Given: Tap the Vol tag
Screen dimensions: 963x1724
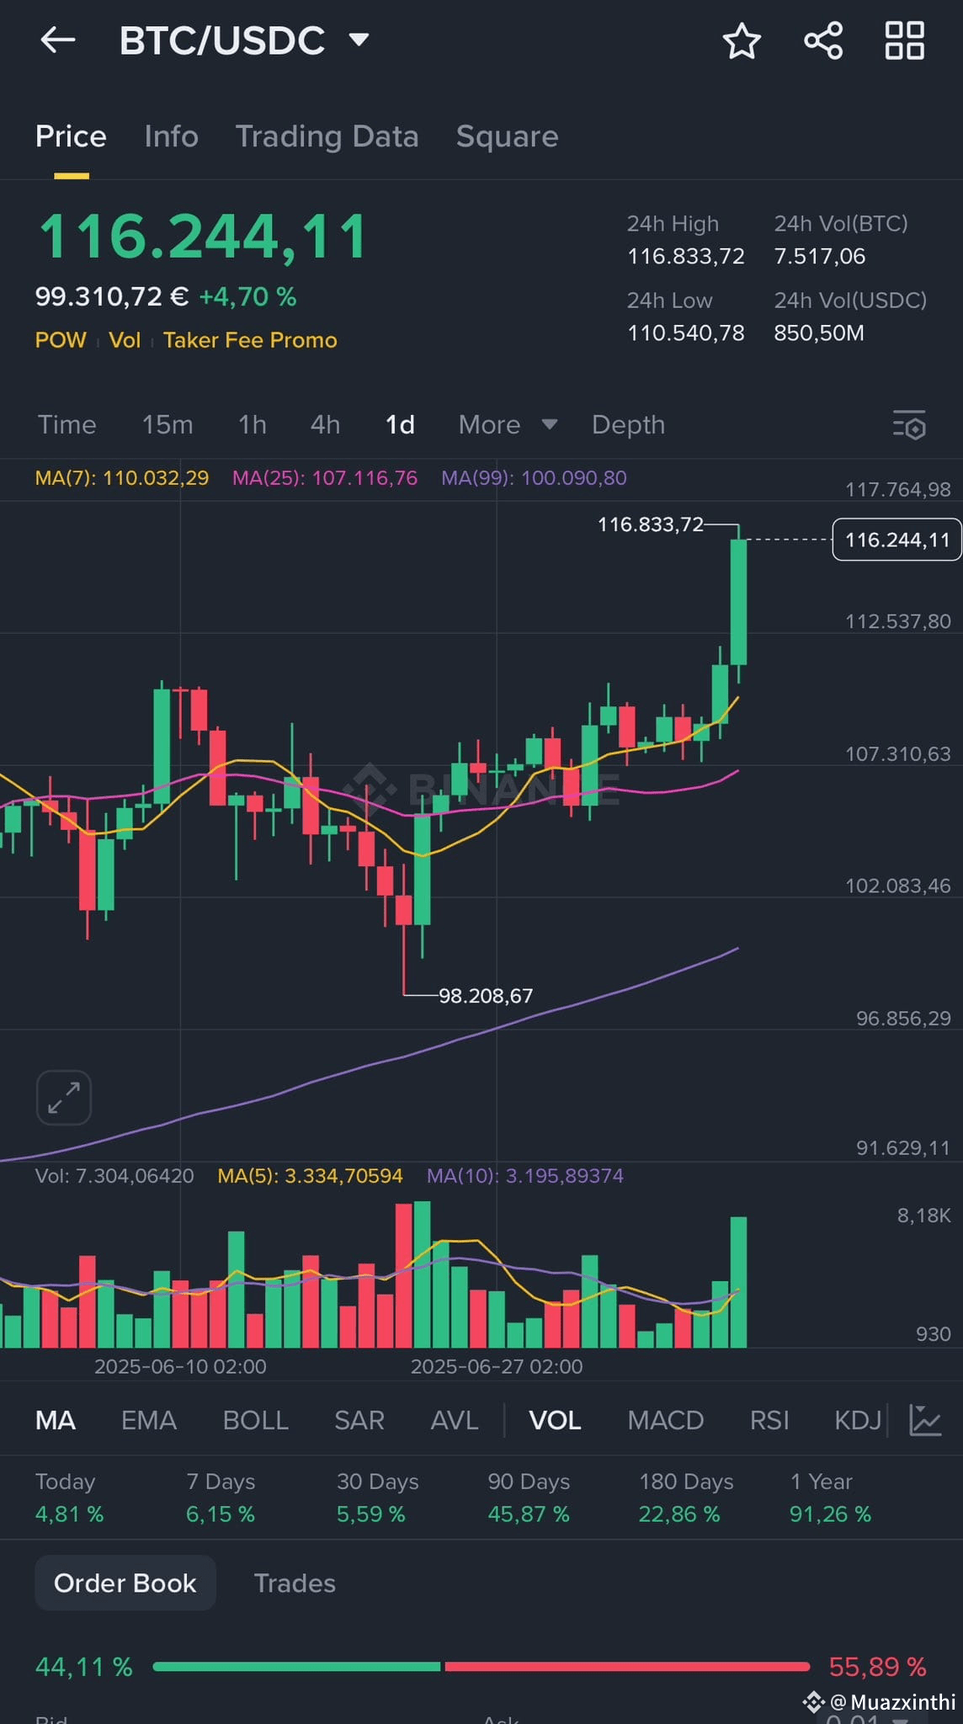Looking at the screenshot, I should (x=125, y=340).
